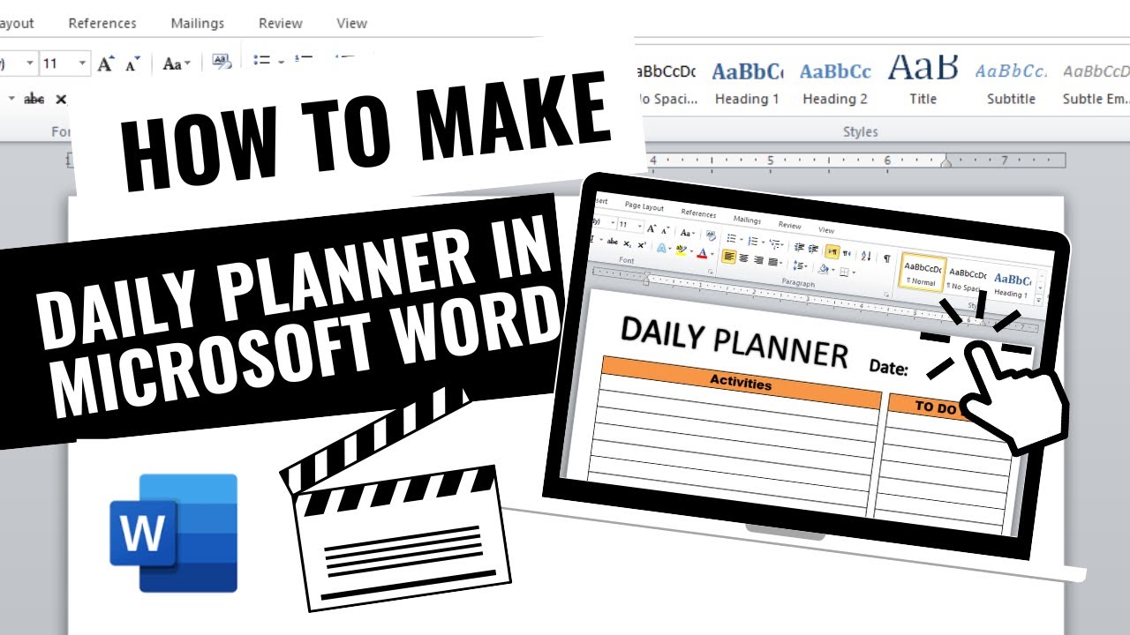1130x635 pixels.
Task: Toggle Align Right on laptop screen
Action: pos(758,259)
